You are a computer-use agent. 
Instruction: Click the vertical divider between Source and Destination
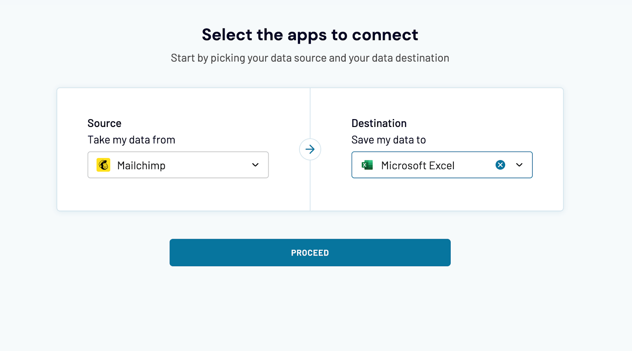(x=310, y=189)
